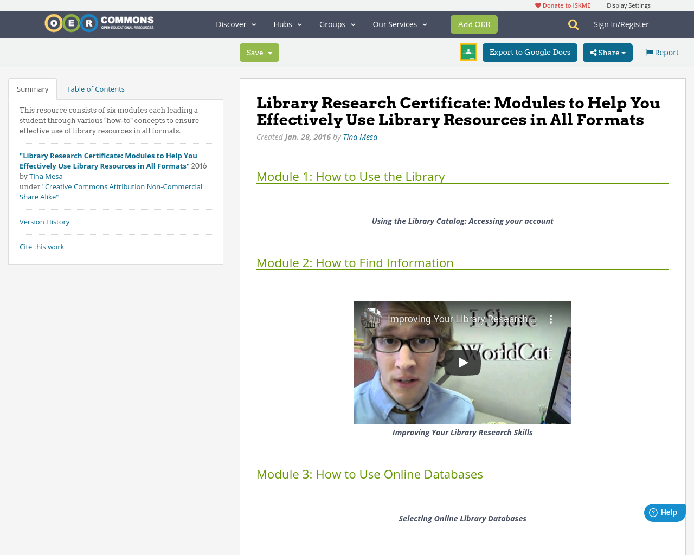Play the Improving Your Library Research Skills video
The height and width of the screenshot is (555, 694).
coord(462,362)
